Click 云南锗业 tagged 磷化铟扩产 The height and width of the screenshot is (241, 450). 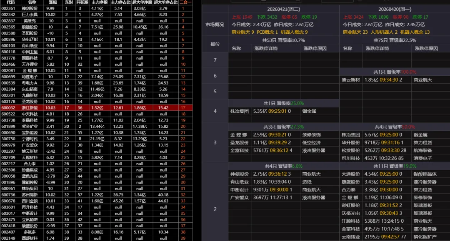click(x=351, y=237)
